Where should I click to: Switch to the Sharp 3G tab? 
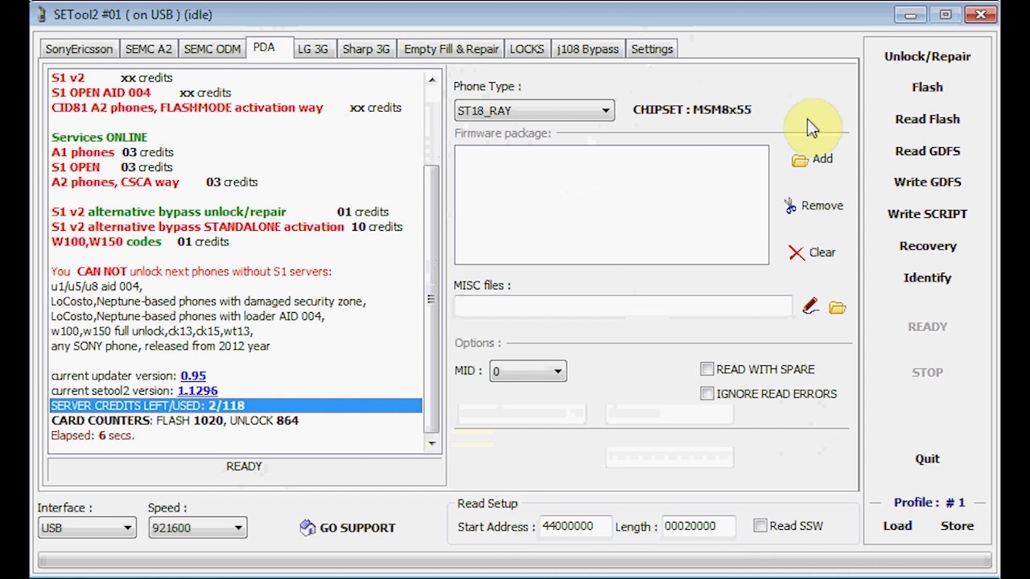coord(366,49)
